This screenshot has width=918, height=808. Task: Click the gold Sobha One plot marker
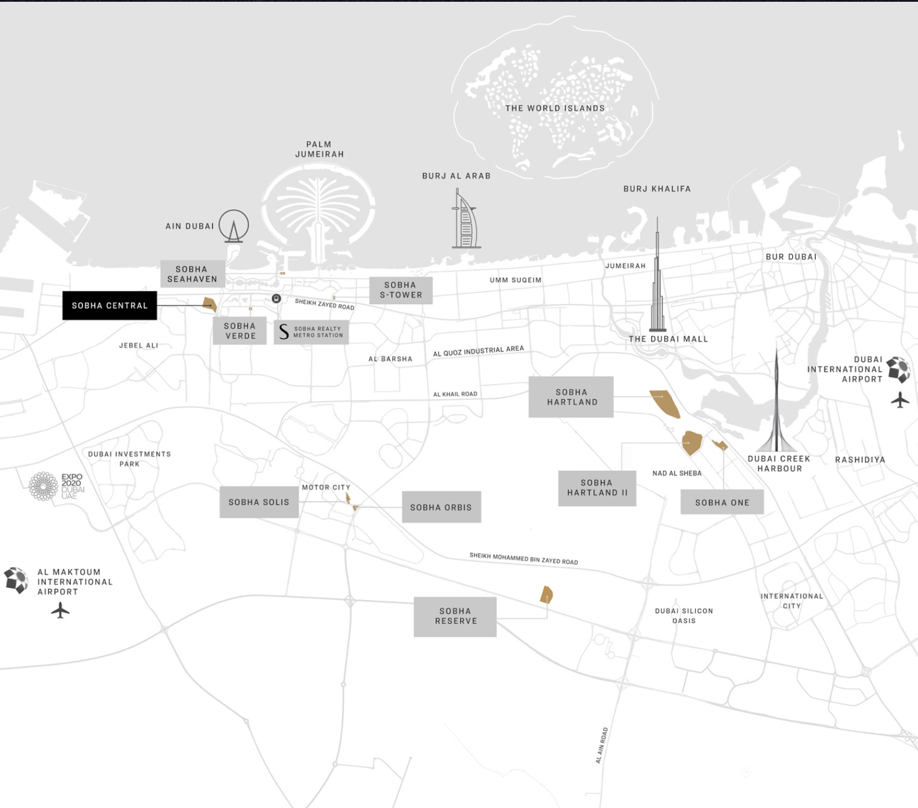click(x=720, y=445)
